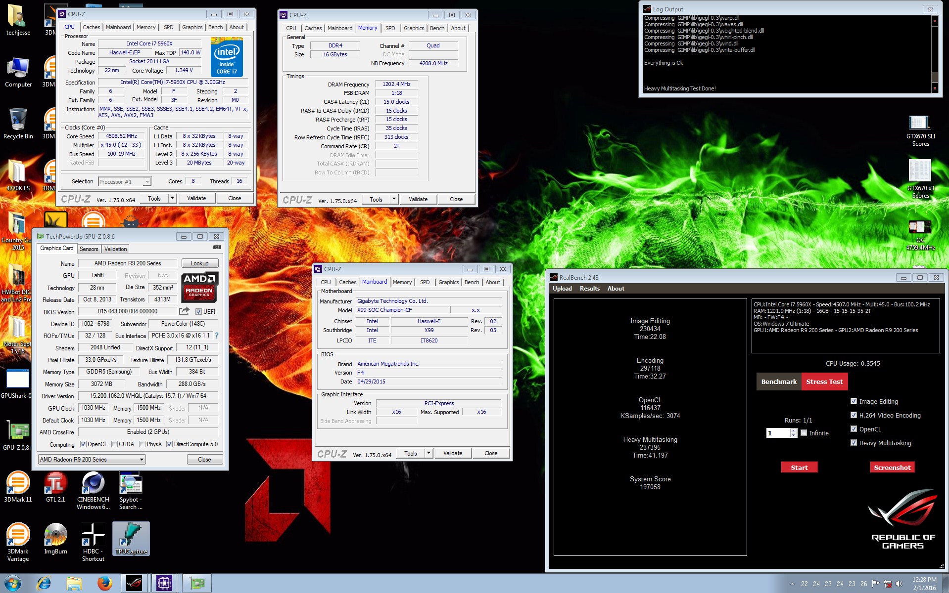Click the runs number input field
949x593 pixels.
pyautogui.click(x=778, y=433)
